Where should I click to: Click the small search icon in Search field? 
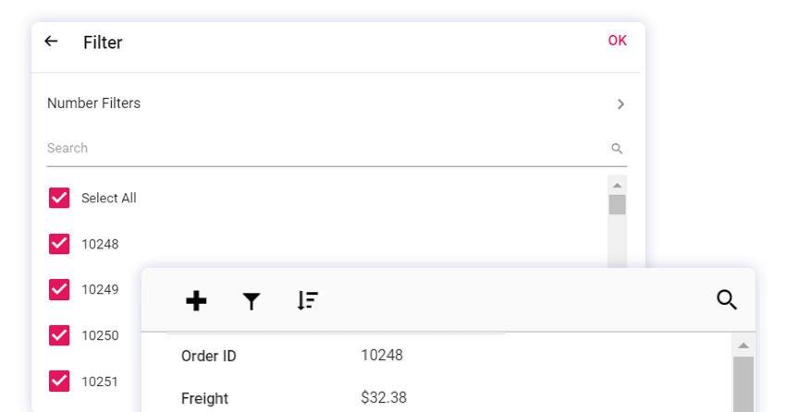(x=617, y=149)
